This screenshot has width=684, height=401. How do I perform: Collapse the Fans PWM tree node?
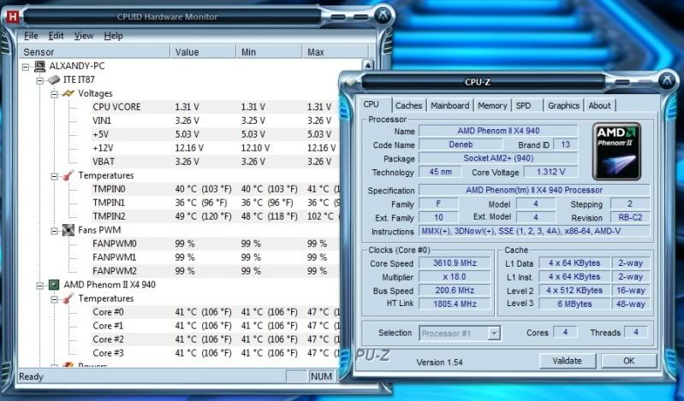point(54,231)
